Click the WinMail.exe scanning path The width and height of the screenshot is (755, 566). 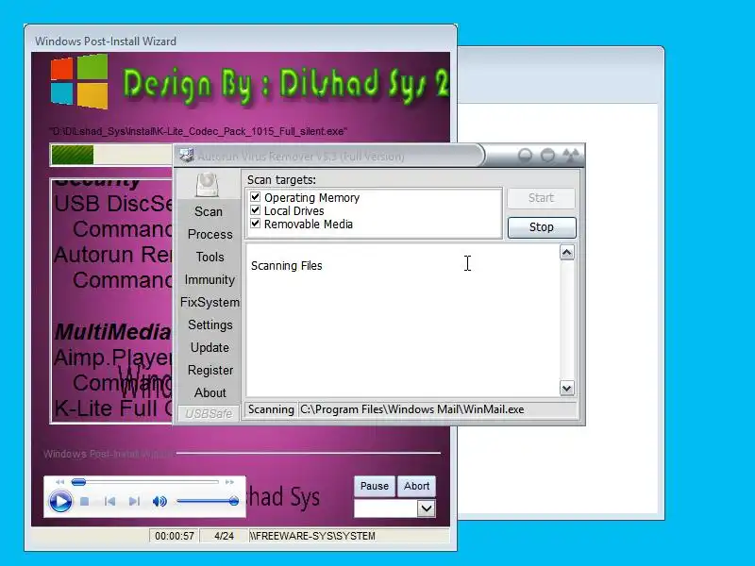coord(412,409)
